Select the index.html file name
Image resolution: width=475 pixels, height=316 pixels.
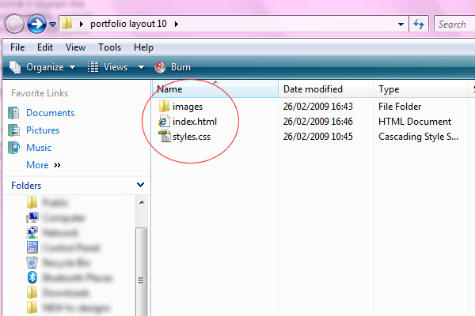(195, 122)
